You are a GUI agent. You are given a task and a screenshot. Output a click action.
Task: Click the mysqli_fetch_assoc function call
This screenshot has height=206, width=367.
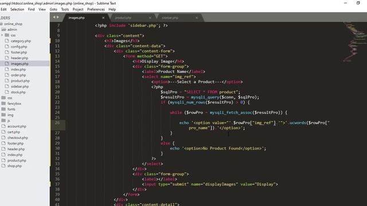[231, 113]
